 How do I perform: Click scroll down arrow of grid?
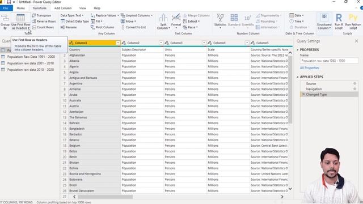(290, 189)
